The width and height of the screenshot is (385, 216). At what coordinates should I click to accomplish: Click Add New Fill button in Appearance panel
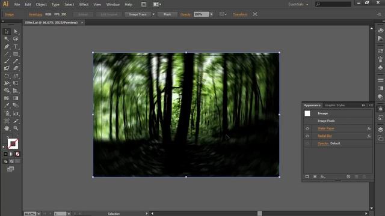[x=315, y=176]
